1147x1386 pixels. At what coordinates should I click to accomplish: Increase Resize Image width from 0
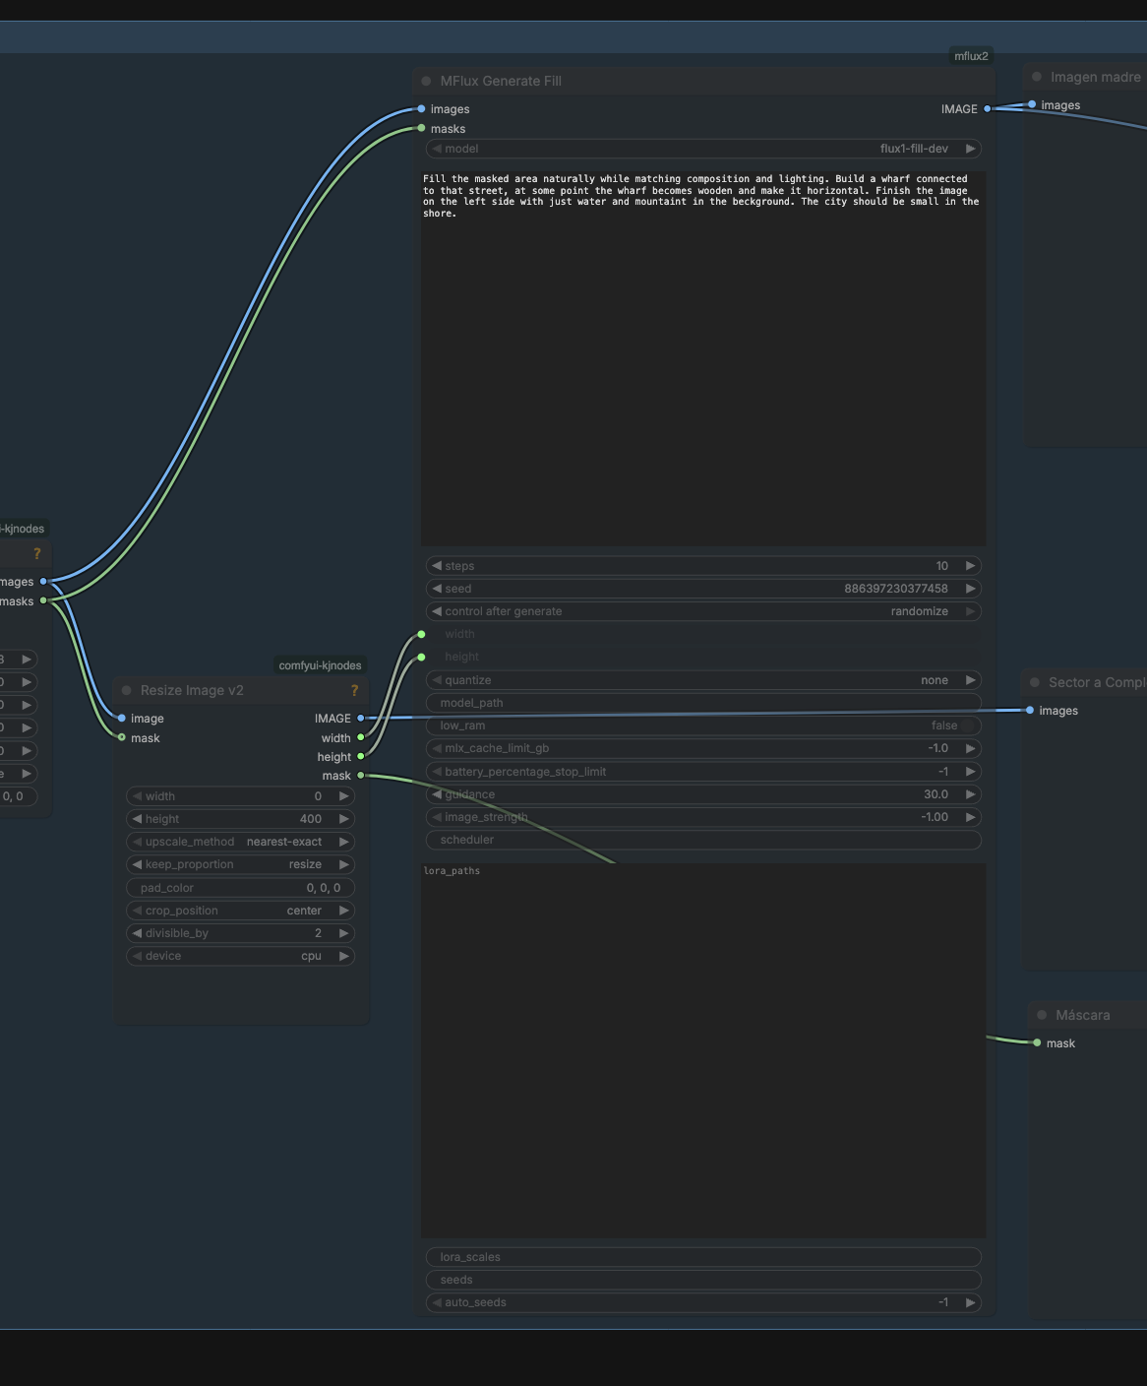(x=343, y=796)
